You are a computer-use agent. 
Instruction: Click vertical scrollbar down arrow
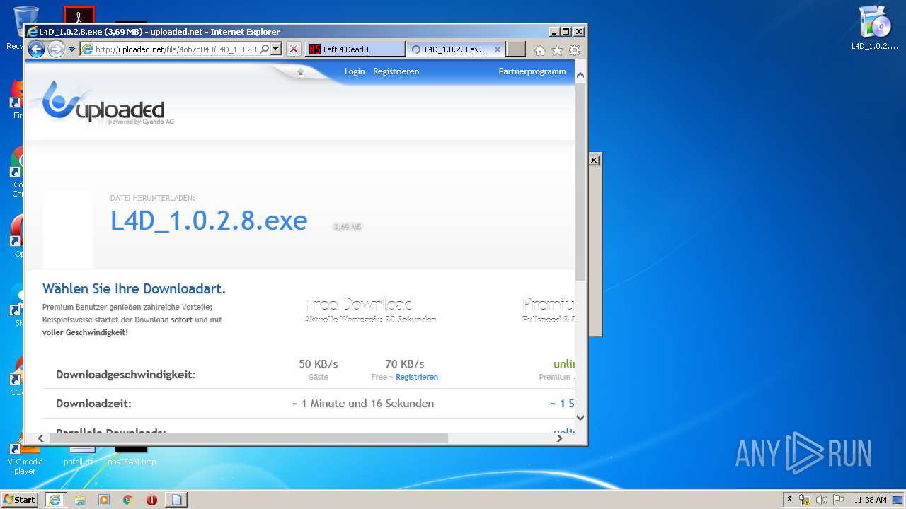(580, 418)
